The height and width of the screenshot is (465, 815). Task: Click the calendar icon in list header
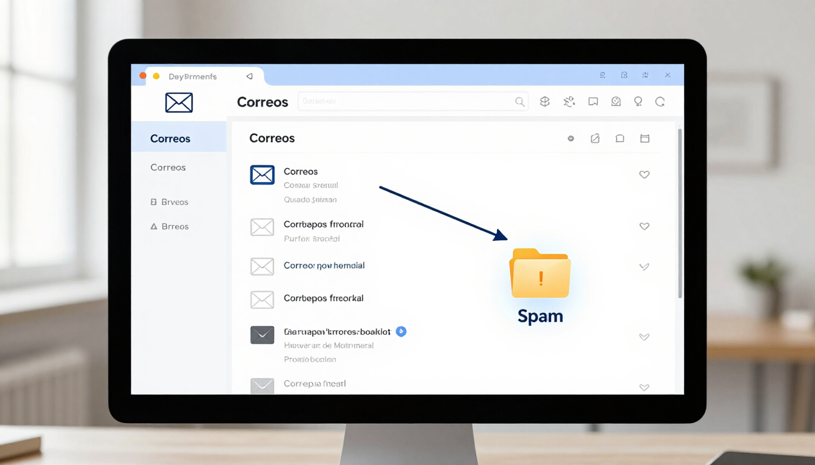(x=645, y=139)
